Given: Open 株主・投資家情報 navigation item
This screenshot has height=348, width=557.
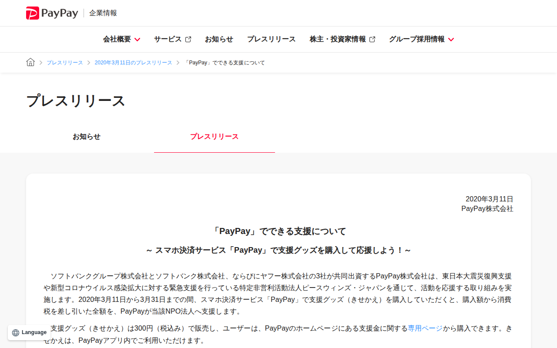Looking at the screenshot, I should click(x=342, y=39).
